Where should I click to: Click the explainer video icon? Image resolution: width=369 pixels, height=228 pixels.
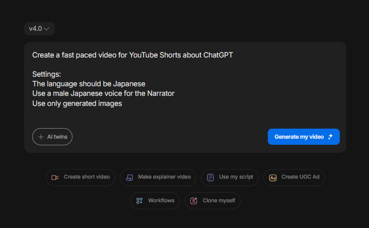click(x=129, y=178)
